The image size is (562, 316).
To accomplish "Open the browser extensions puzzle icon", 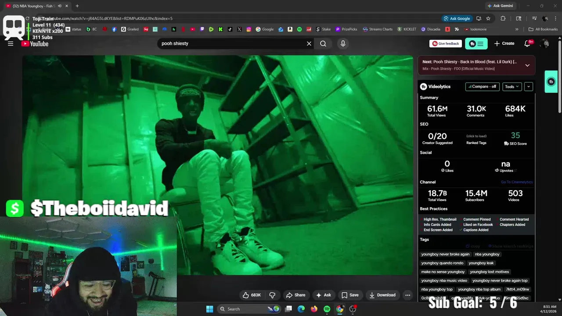I will point(503,18).
